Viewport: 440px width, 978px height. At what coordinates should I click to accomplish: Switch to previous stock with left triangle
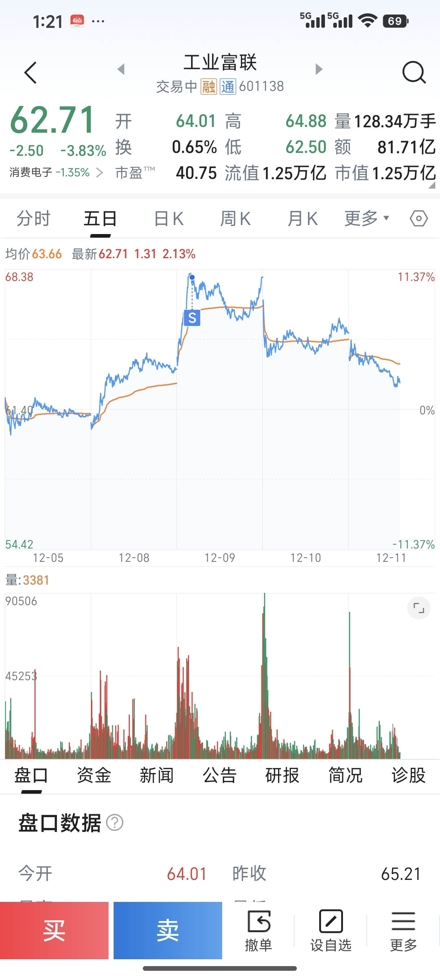click(121, 69)
